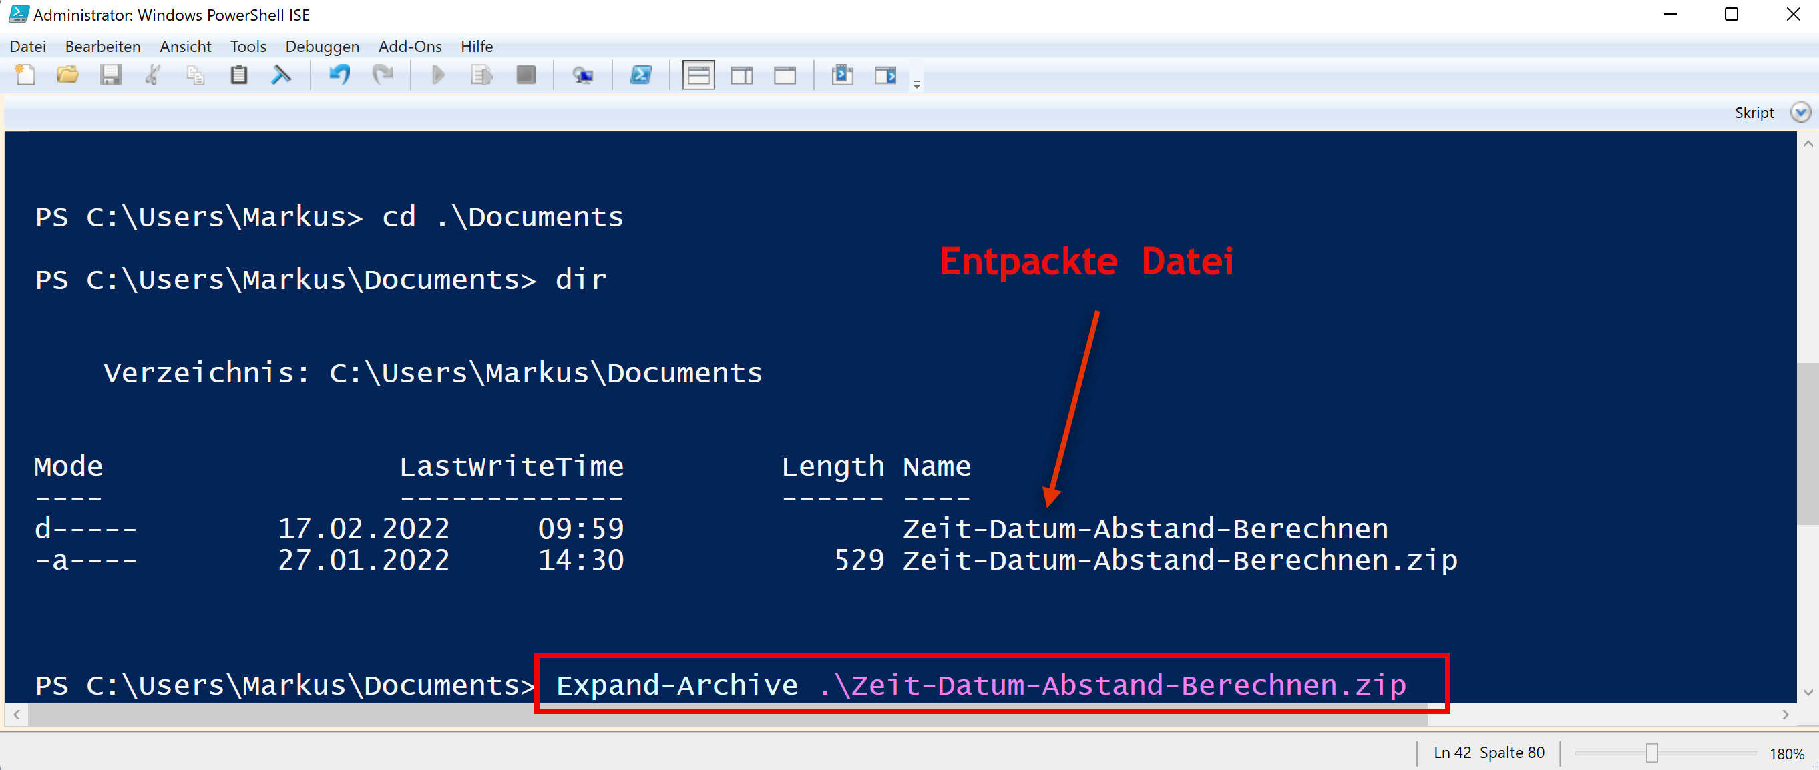
Task: Click the PowerShell ISE title bar icon
Action: 18,14
